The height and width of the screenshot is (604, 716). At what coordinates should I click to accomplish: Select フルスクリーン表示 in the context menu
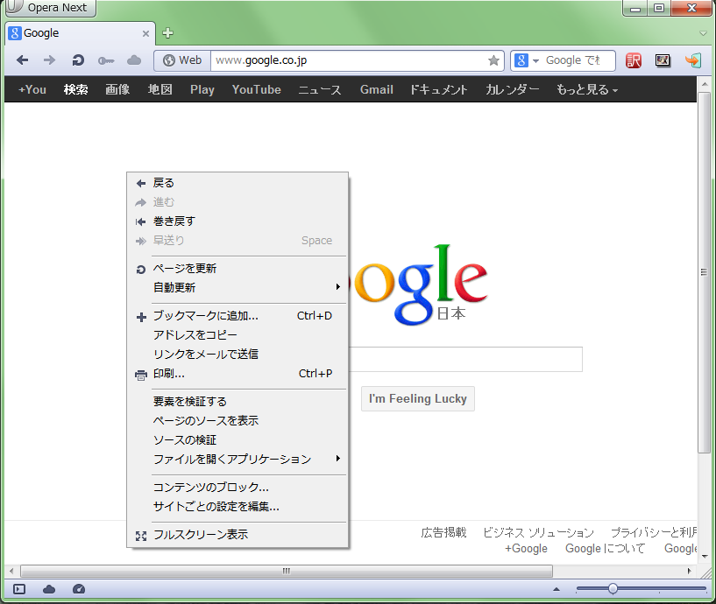click(x=237, y=535)
